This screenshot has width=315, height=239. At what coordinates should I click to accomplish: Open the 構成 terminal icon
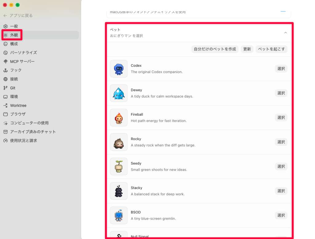(x=6, y=44)
